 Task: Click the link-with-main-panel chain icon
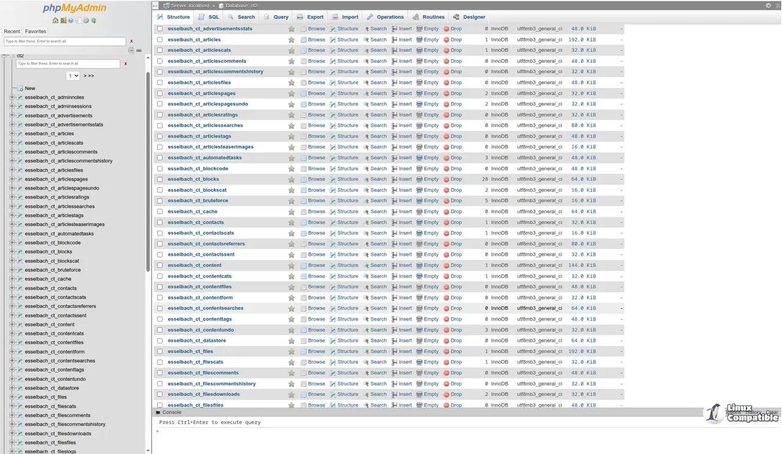(139, 51)
